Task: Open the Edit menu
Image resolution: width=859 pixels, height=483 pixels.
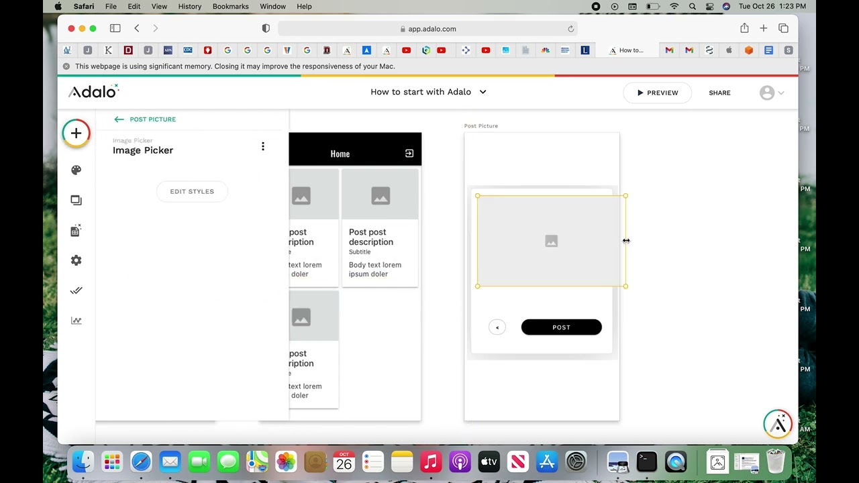Action: 134,6
